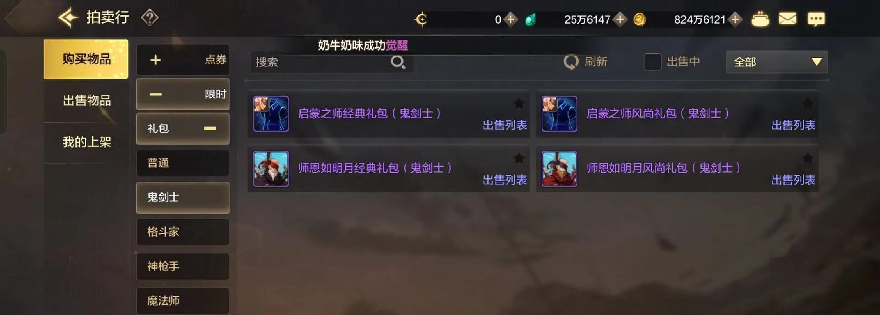The width and height of the screenshot is (880, 315).
Task: Open the treasure pot icon in top bar
Action: [760, 19]
